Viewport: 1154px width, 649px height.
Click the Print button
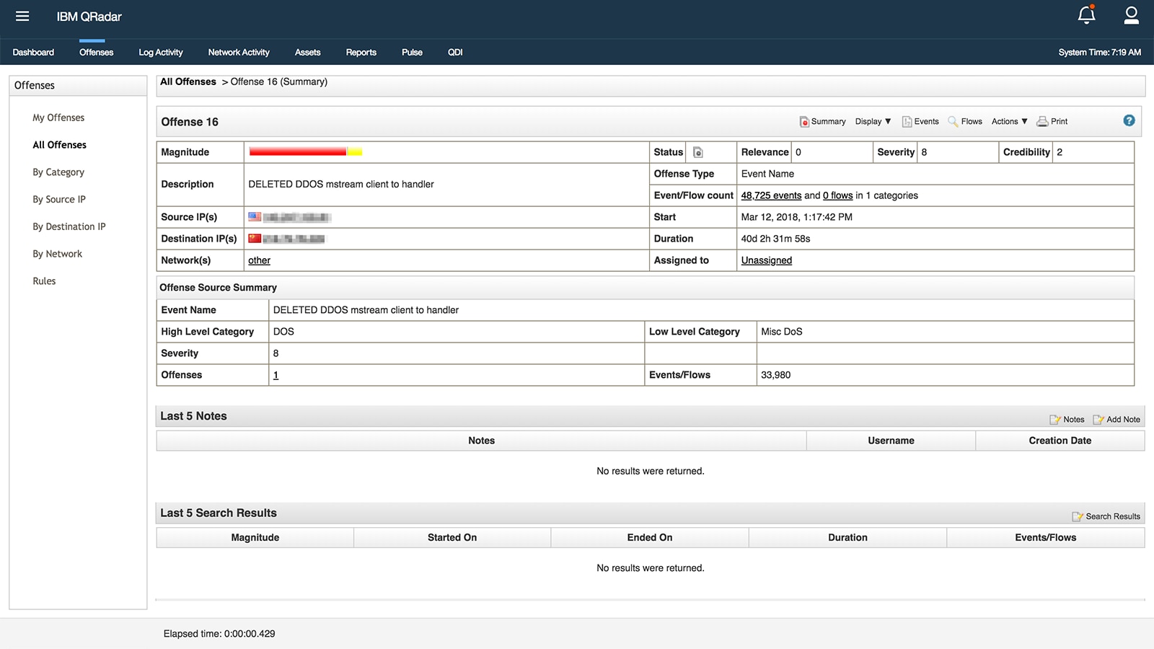click(1052, 121)
